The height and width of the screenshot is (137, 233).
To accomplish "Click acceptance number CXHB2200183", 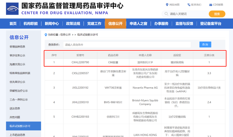I will [x=80, y=117].
